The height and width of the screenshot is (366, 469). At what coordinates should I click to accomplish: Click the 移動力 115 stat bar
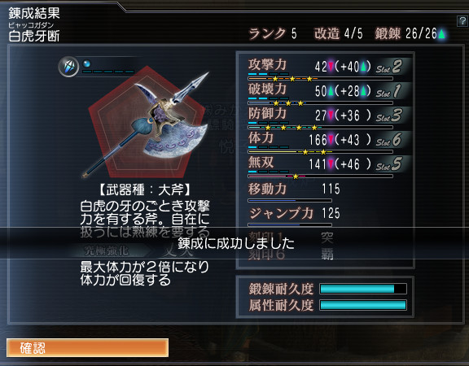(290, 200)
